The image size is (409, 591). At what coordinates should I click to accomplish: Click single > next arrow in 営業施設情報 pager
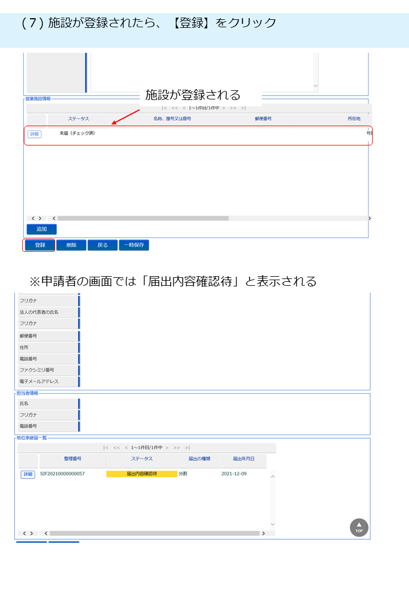point(224,108)
